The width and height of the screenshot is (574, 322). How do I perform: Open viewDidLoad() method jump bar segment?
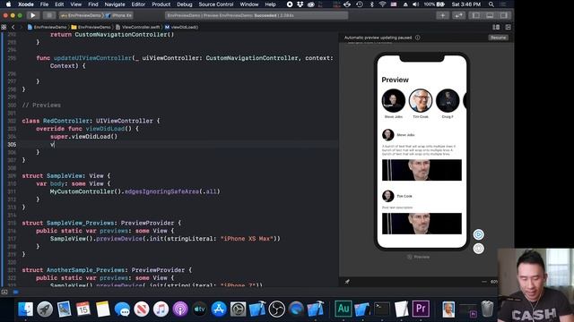[181, 27]
